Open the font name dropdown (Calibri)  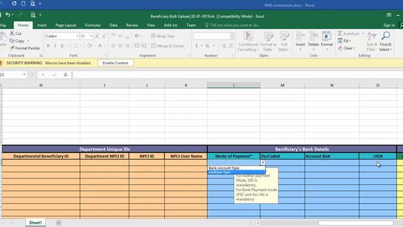[77, 36]
